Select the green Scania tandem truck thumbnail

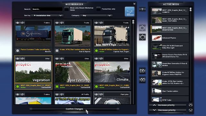click(73, 36)
